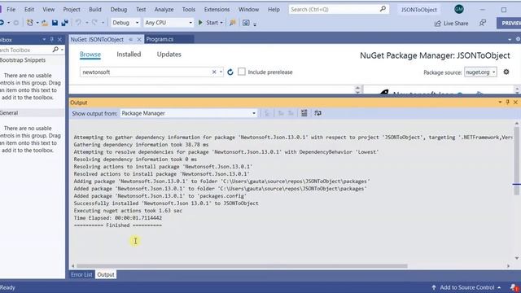The height and width of the screenshot is (293, 521).
Task: Close the Toolbox panel
Action: point(59,40)
